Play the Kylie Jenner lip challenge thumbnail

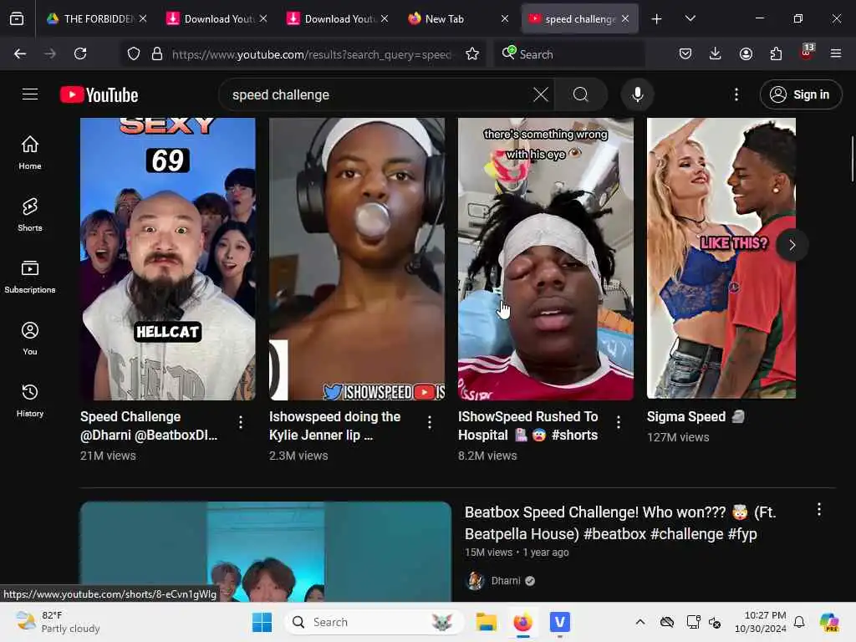coord(357,259)
